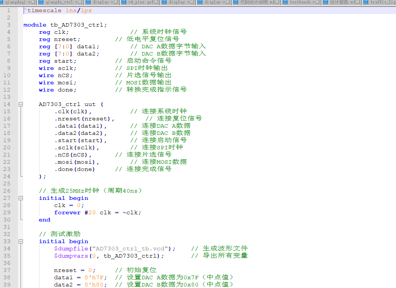The width and height of the screenshot is (396, 288).
Task: Click the file icon on testbench.v tab
Action: (x=285, y=2)
